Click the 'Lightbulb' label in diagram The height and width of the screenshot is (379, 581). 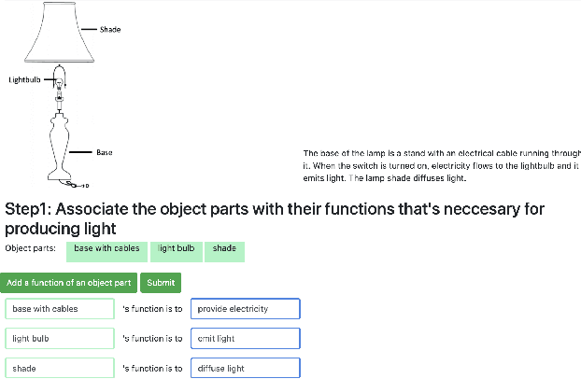pos(24,80)
